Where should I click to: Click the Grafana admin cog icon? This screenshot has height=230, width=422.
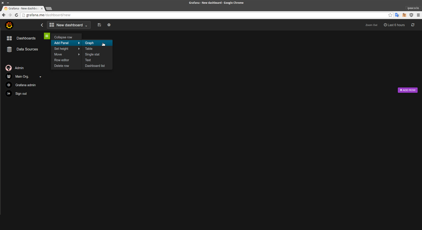click(x=9, y=85)
